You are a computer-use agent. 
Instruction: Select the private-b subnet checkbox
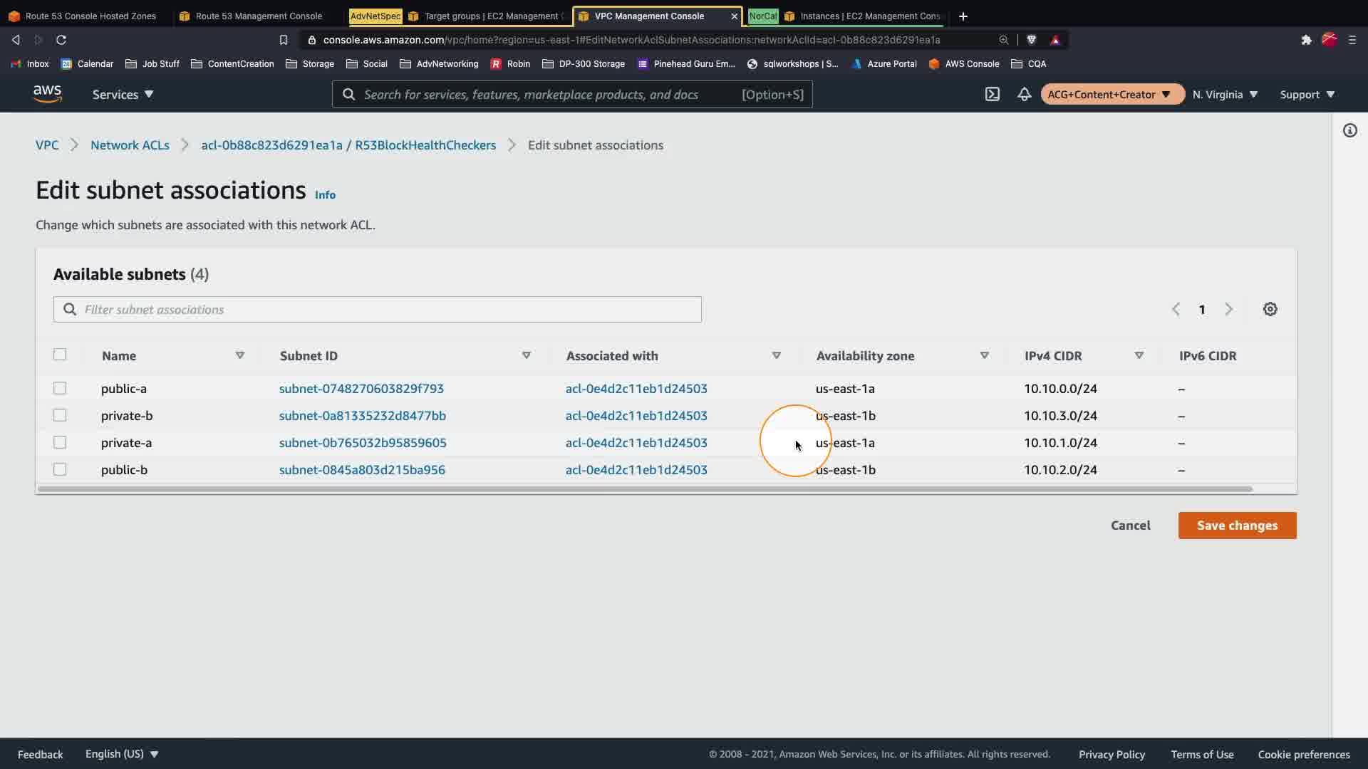click(x=60, y=415)
